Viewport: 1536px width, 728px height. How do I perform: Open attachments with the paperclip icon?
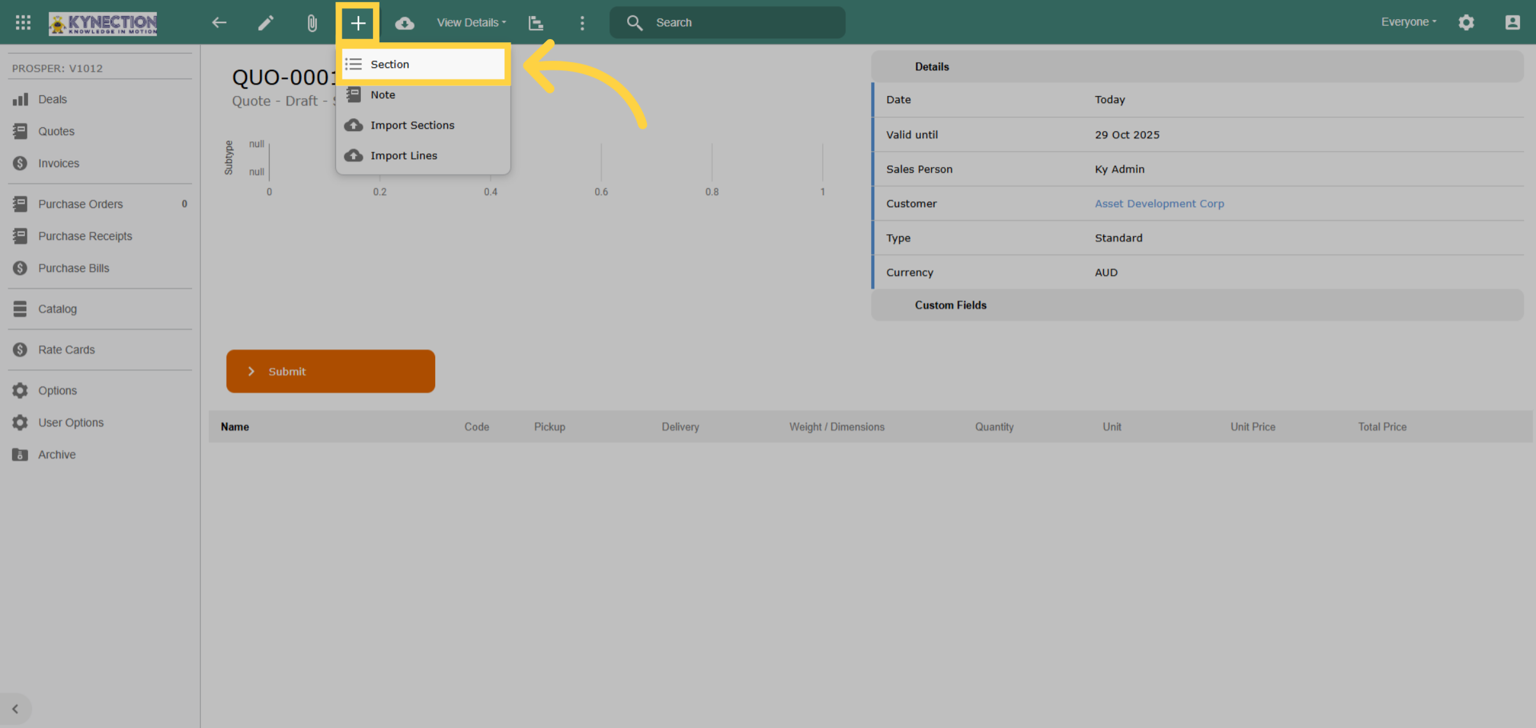point(312,23)
